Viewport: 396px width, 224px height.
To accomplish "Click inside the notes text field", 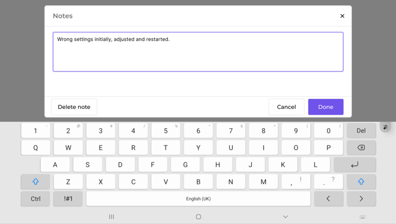I will [198, 52].
